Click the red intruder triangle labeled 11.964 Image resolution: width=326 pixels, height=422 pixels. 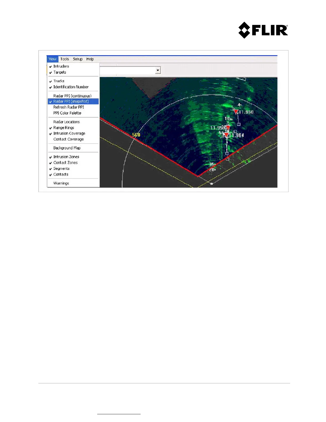(x=226, y=135)
